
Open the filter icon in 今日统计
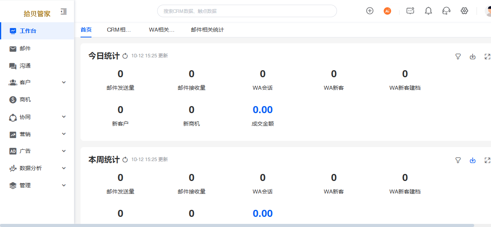pos(458,57)
